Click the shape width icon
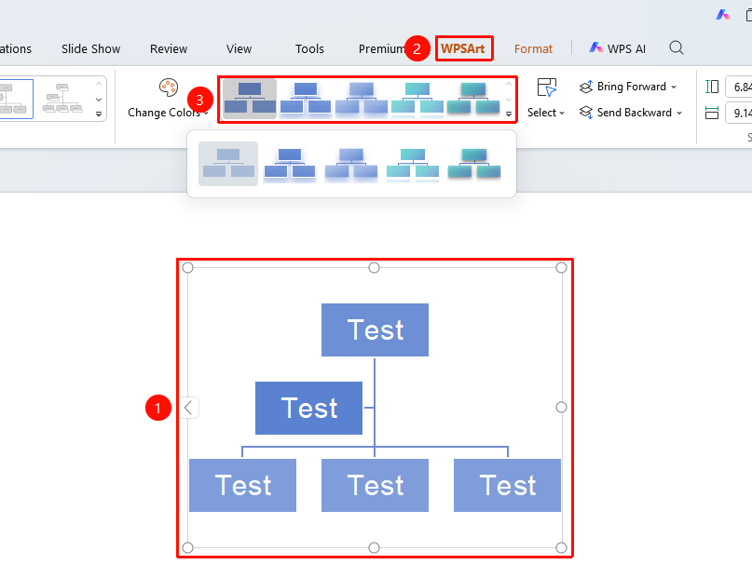This screenshot has height=578, width=752. tap(712, 113)
